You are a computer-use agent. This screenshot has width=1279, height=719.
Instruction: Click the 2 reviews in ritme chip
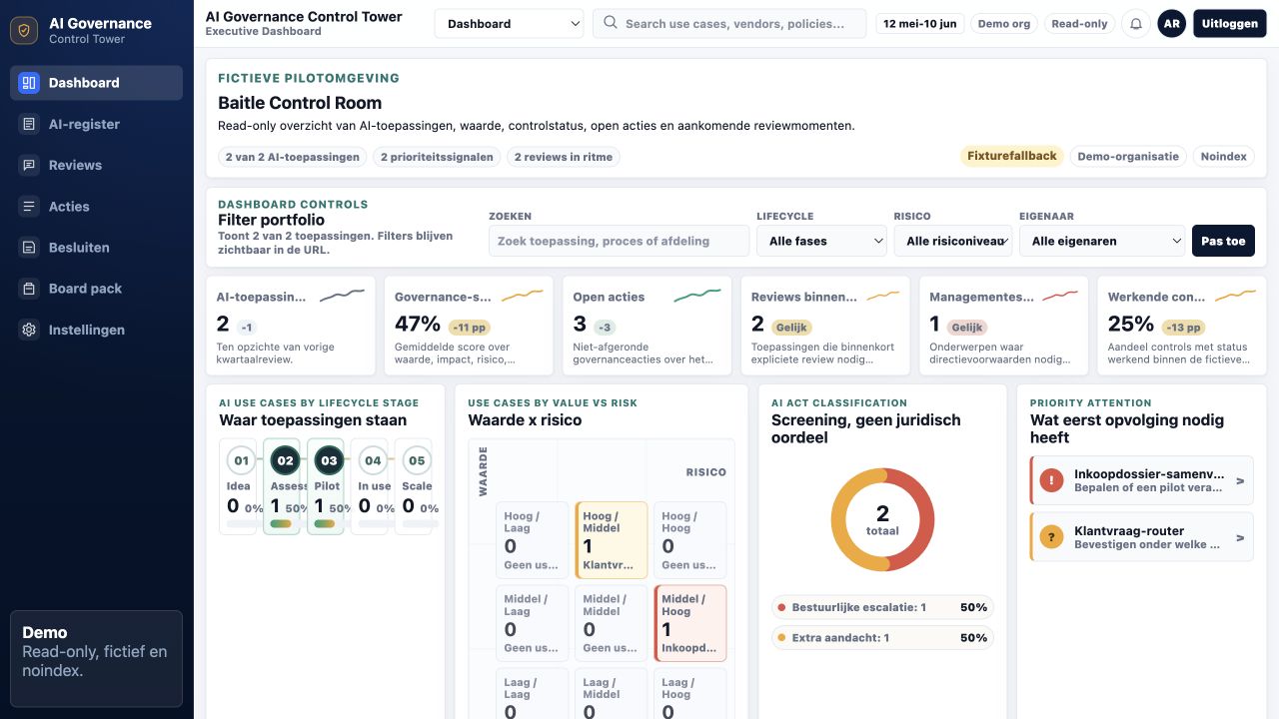564,157
